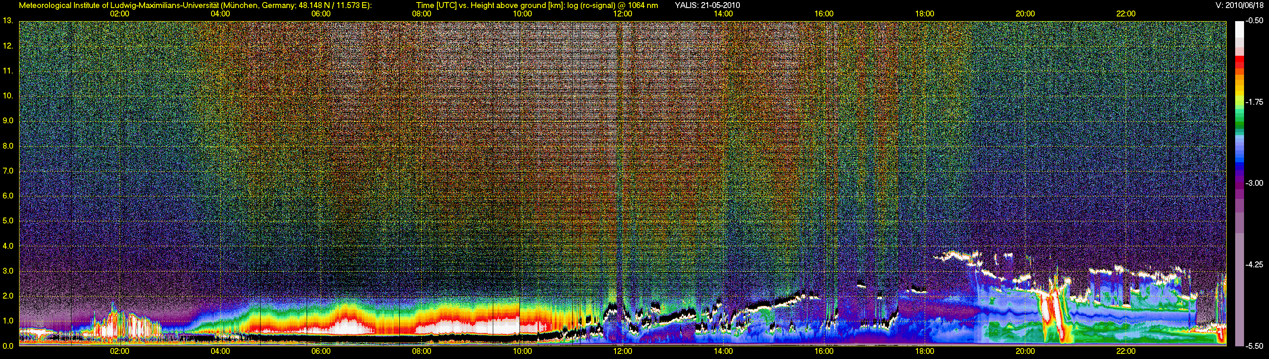
Task: Select the 1.0 km height axis label
Action: (x=8, y=321)
